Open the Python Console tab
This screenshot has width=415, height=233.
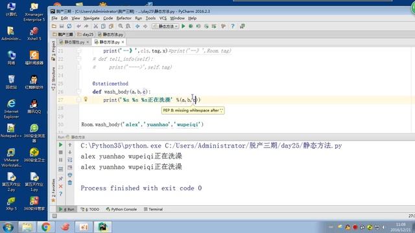pos(121,209)
